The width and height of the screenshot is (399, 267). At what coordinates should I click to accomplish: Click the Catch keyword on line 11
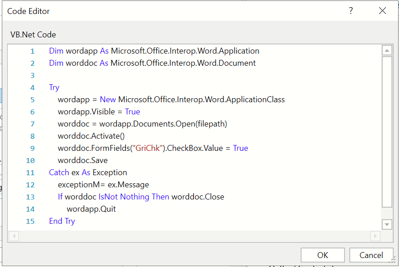pos(59,172)
